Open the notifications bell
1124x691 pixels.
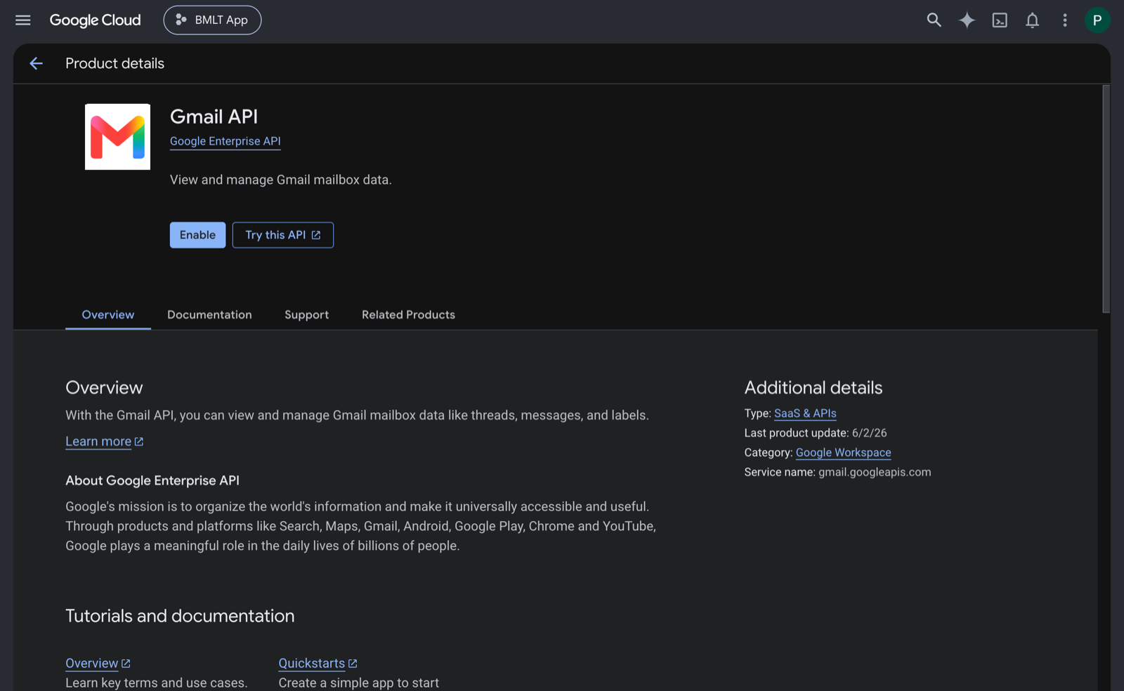pyautogui.click(x=1032, y=20)
